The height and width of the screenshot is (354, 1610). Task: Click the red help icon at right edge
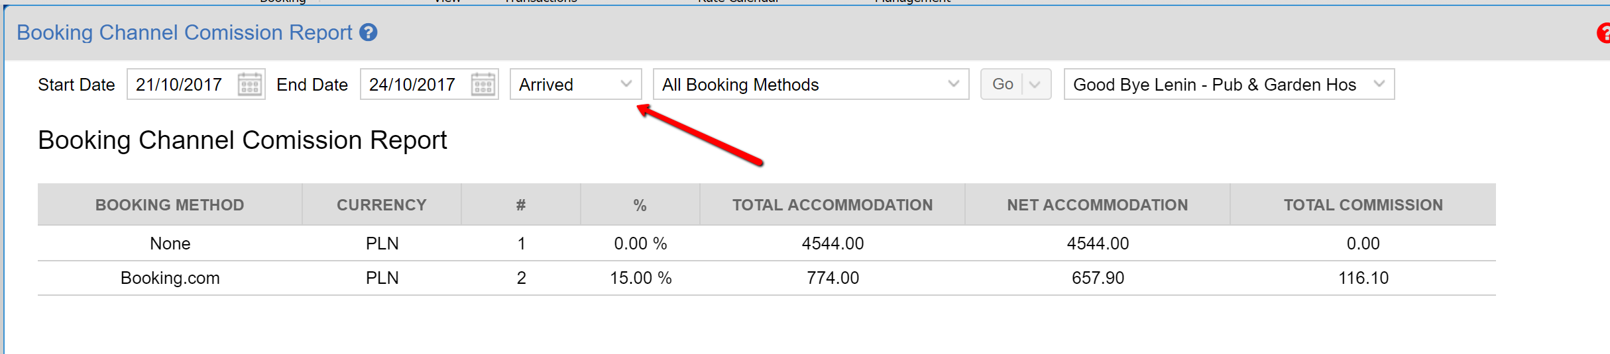tap(1603, 33)
